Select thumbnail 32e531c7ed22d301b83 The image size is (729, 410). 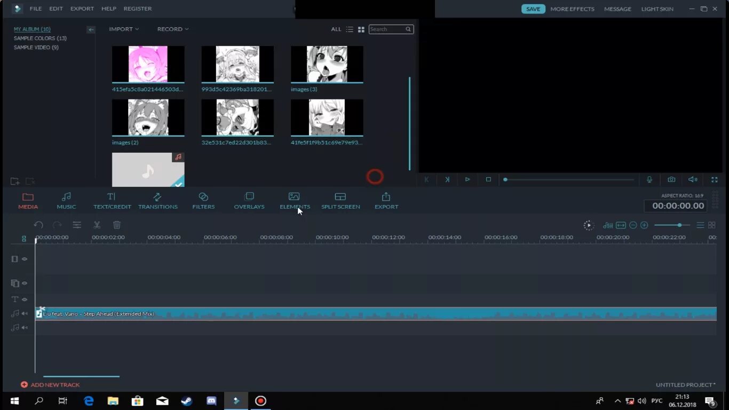coord(237,117)
